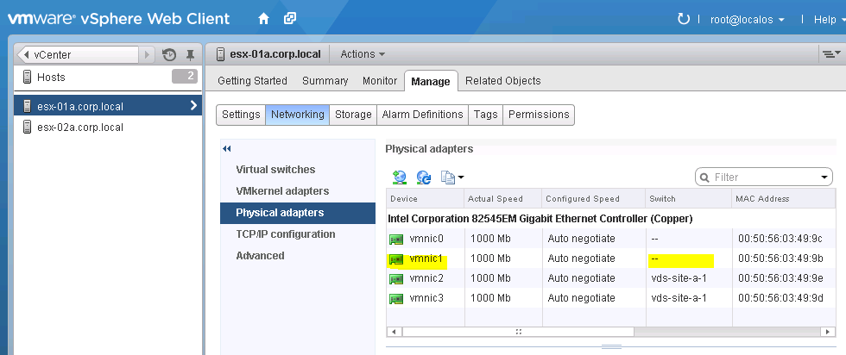This screenshot has width=846, height=355.
Task: Open the Actions dropdown menu
Action: coord(363,54)
